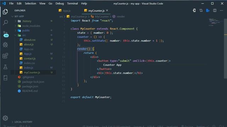
Task: Expand the node_modules folder chevron
Action: point(15,26)
